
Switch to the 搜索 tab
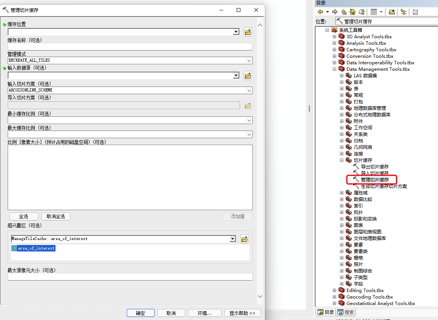tap(346, 312)
